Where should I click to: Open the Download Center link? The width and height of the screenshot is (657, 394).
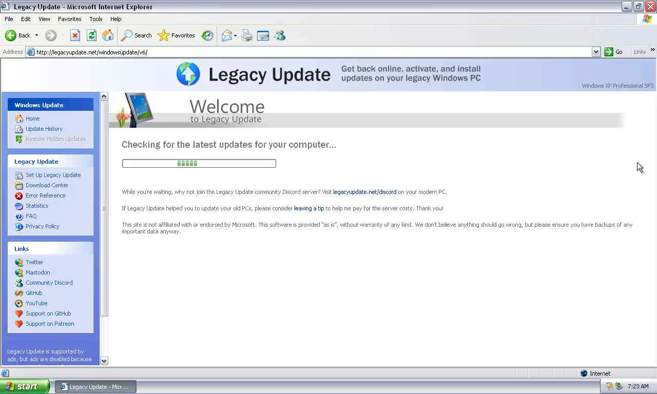[47, 185]
